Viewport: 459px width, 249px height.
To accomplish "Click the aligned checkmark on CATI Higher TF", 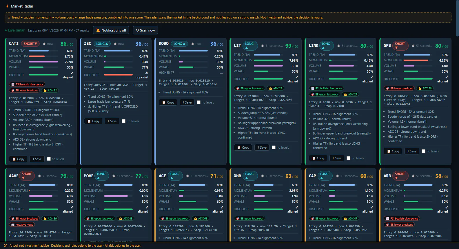I will (x=72, y=73).
